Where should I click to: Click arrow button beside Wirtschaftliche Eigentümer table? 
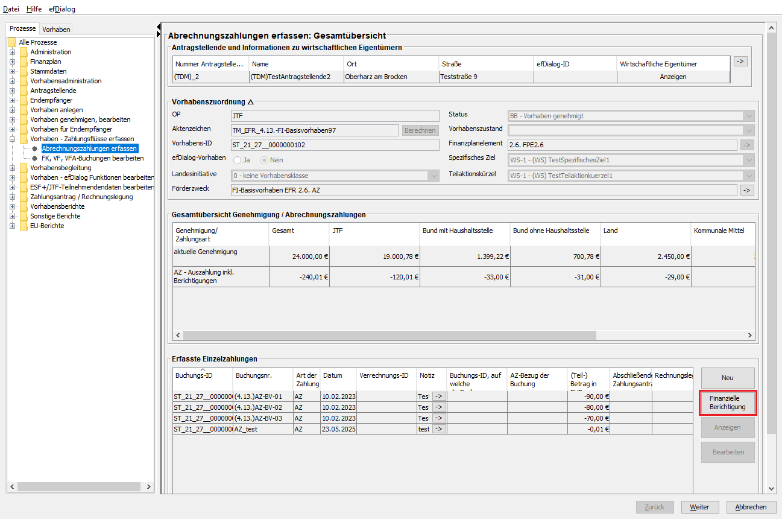click(x=740, y=61)
